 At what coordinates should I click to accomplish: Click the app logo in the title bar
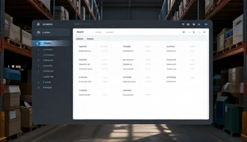38,24
